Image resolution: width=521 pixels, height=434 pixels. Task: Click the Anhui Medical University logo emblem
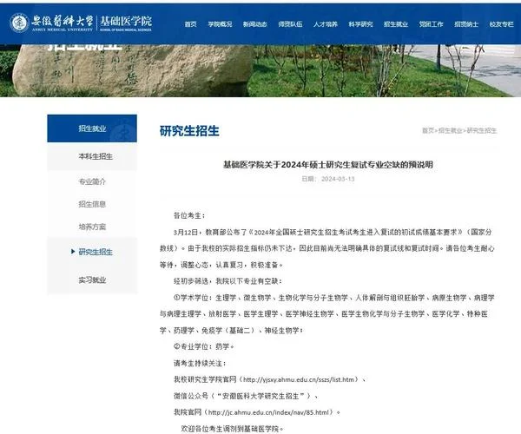point(19,23)
